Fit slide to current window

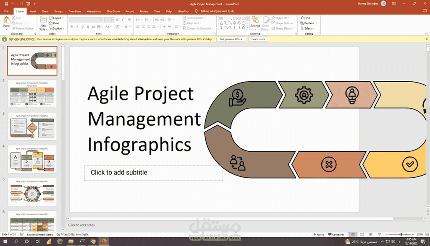click(x=427, y=235)
